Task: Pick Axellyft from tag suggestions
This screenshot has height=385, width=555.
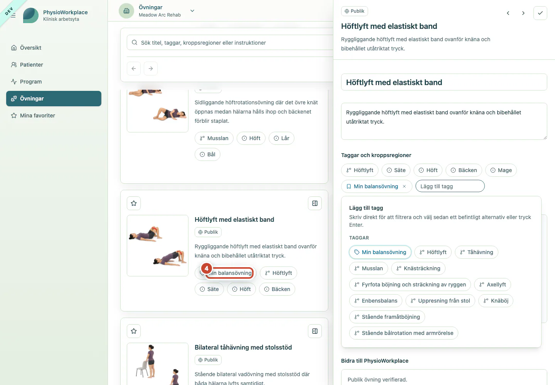Action: coord(493,285)
